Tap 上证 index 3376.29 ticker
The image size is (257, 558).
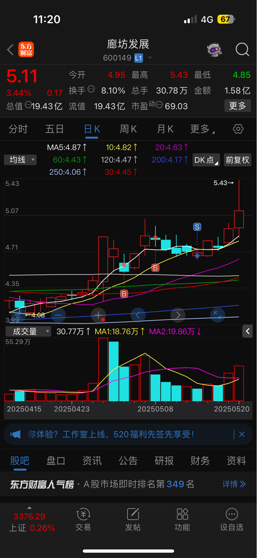tap(32, 522)
